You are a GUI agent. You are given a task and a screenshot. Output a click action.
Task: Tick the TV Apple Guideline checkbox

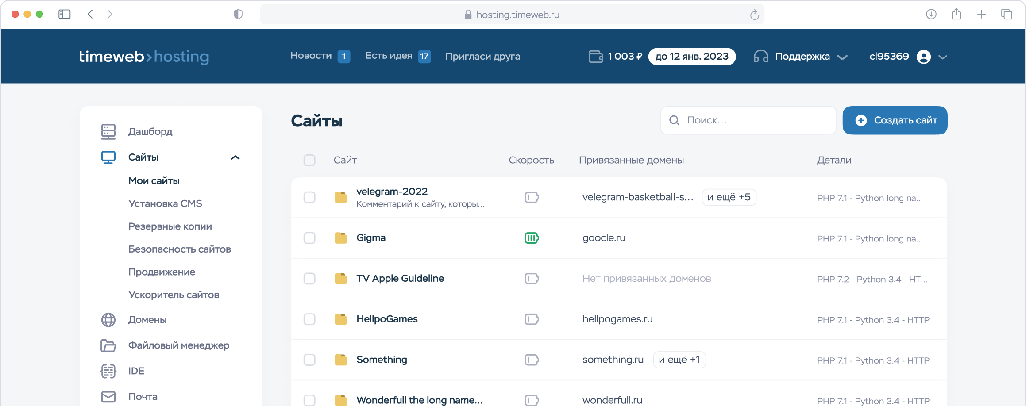tap(309, 279)
